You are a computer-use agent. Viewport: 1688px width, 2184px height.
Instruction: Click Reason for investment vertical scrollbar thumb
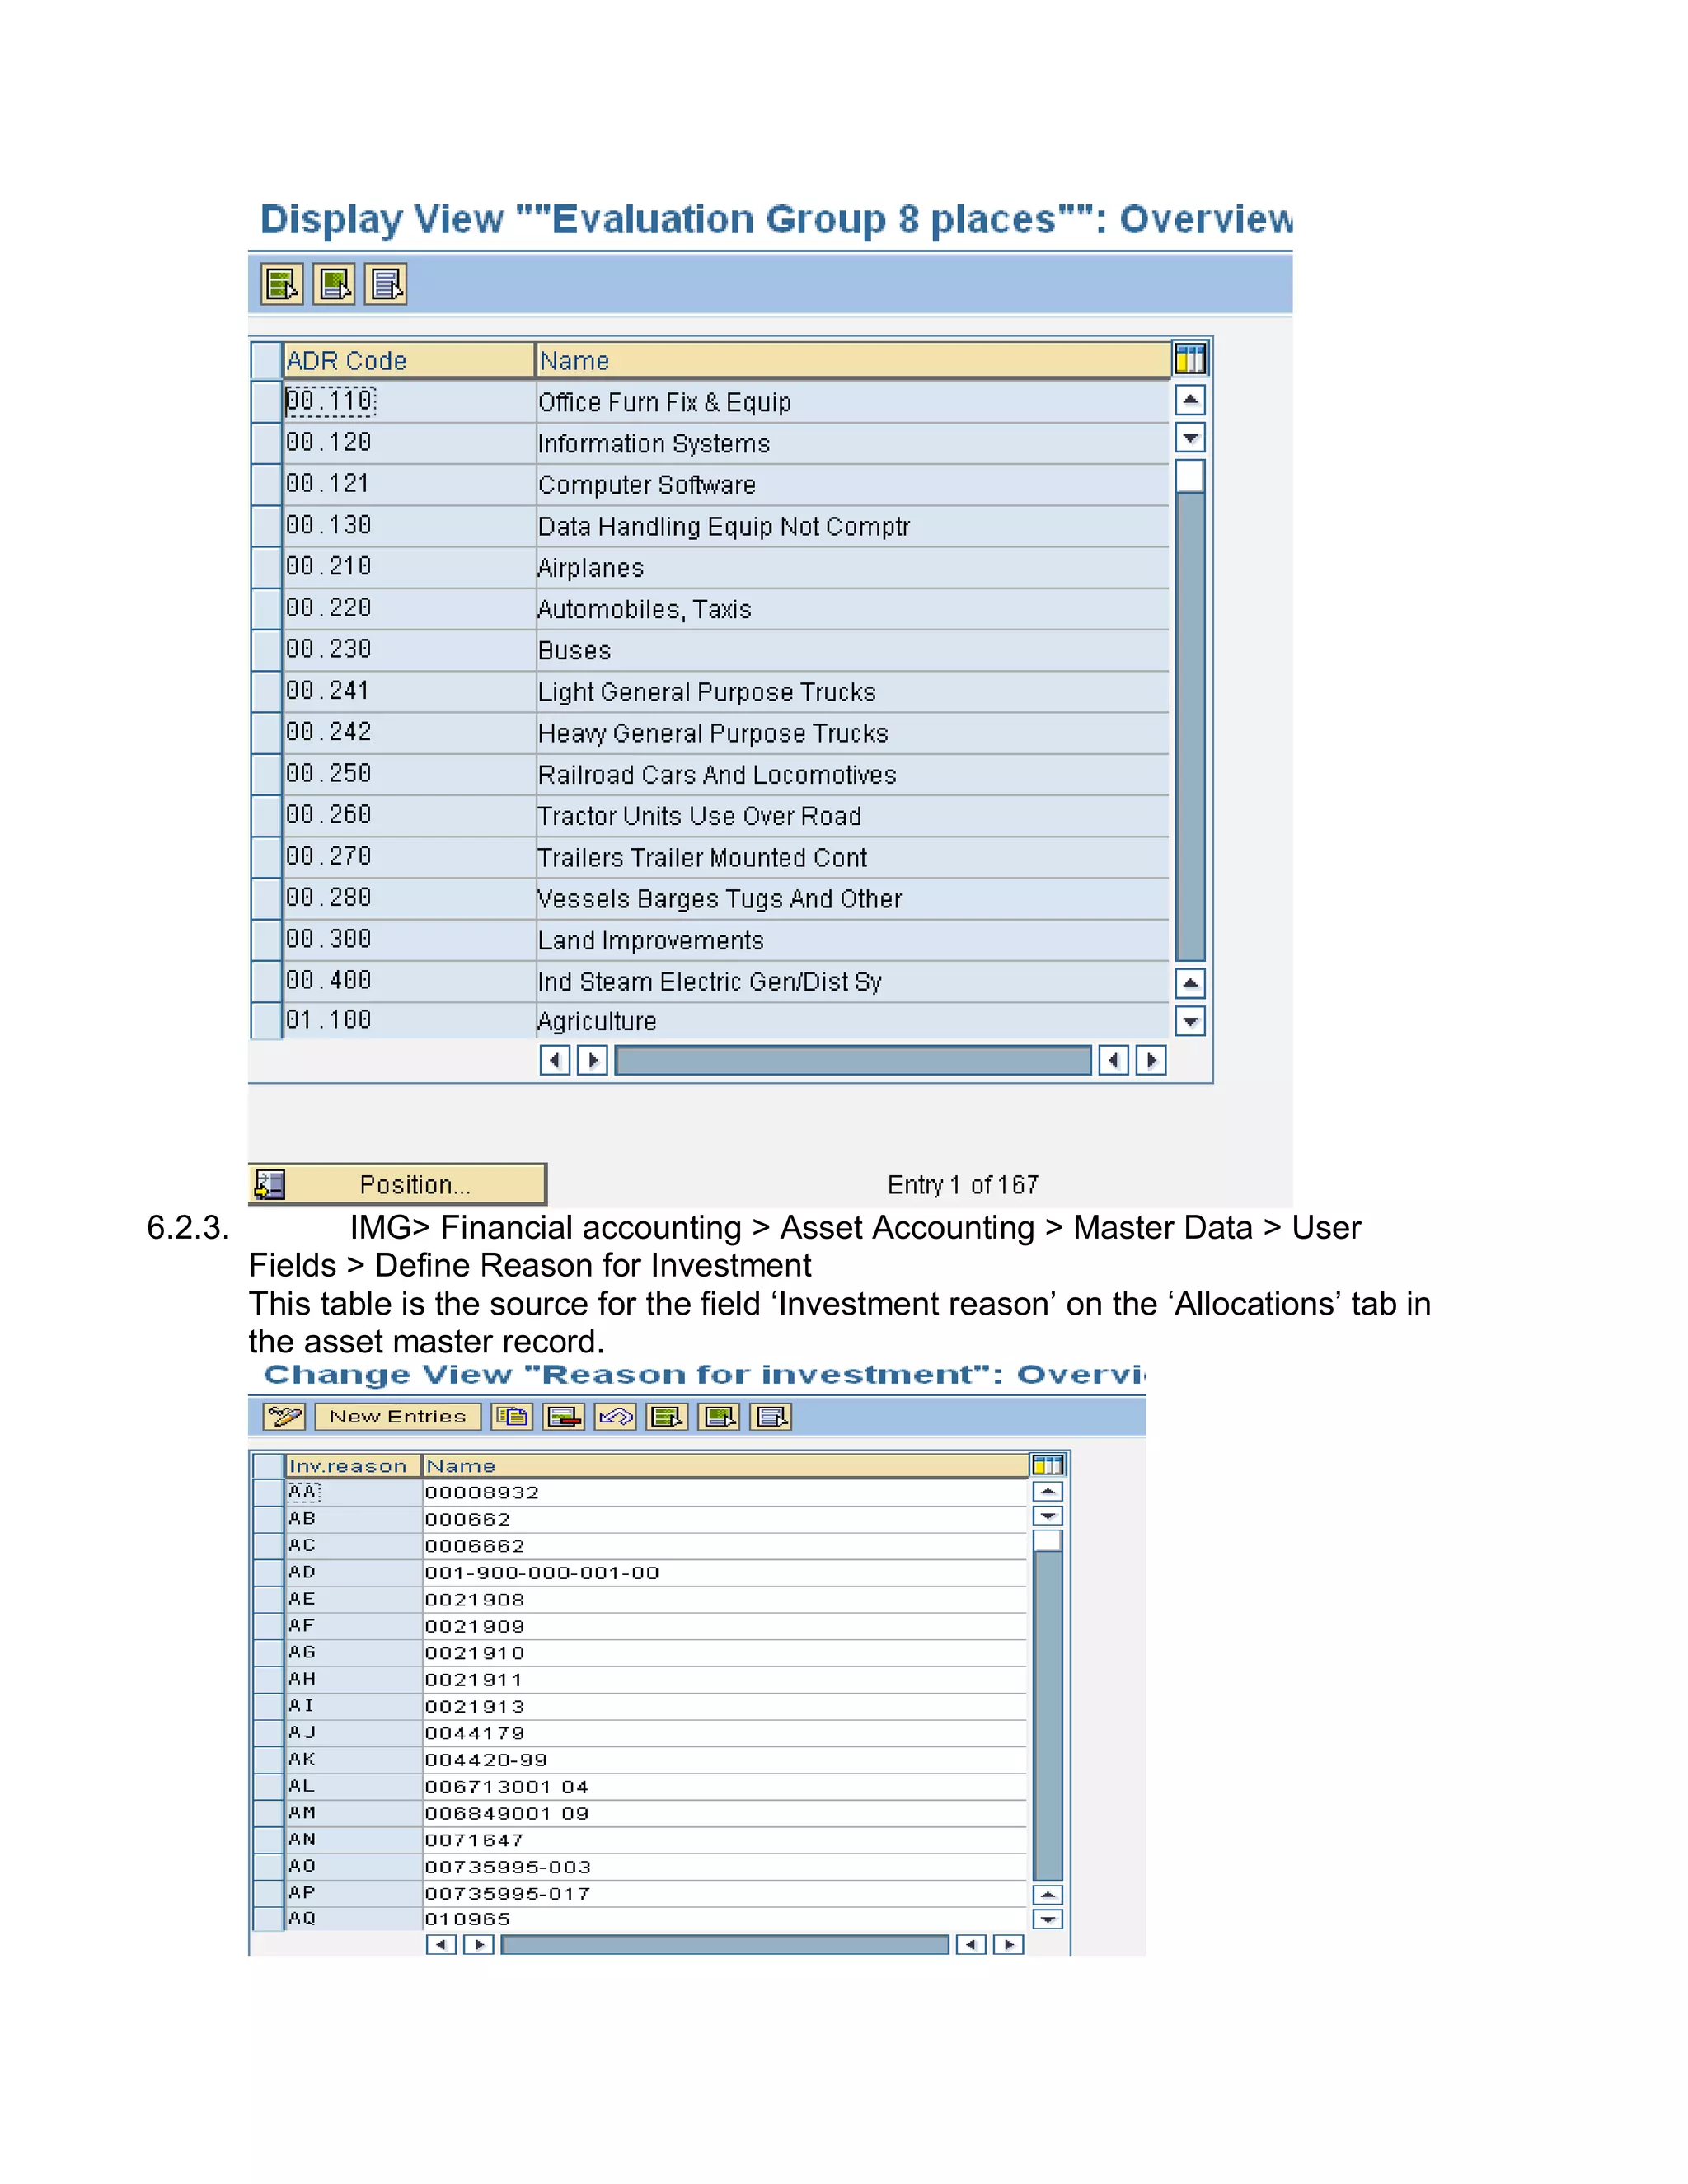click(x=1048, y=1541)
